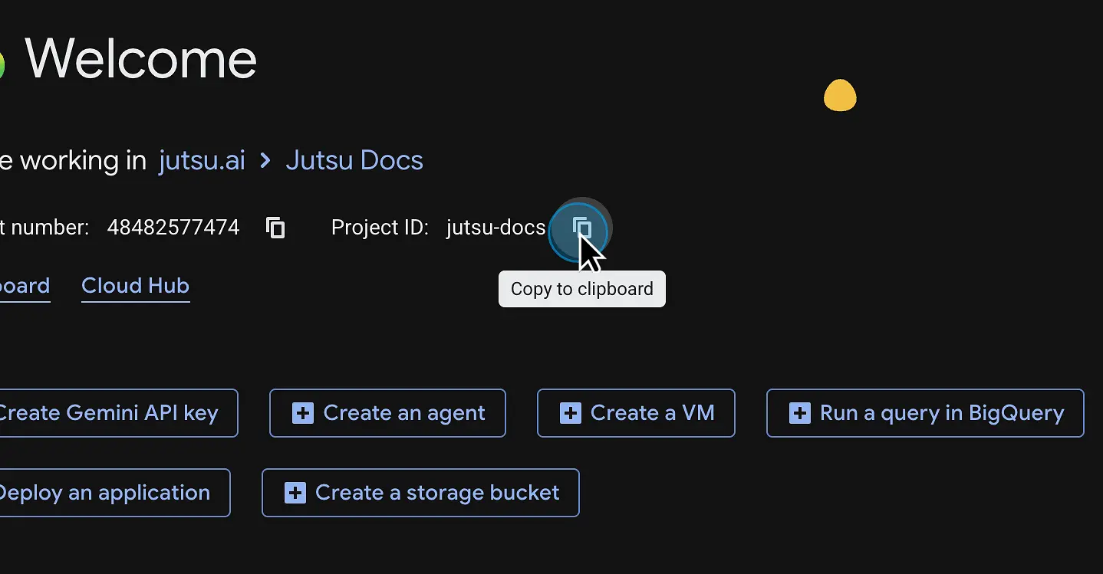
Task: Click the plus icon on Create a storage bucket
Action: click(295, 493)
